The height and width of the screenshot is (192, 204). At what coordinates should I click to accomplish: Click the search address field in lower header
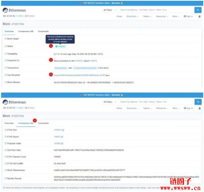coord(156,102)
